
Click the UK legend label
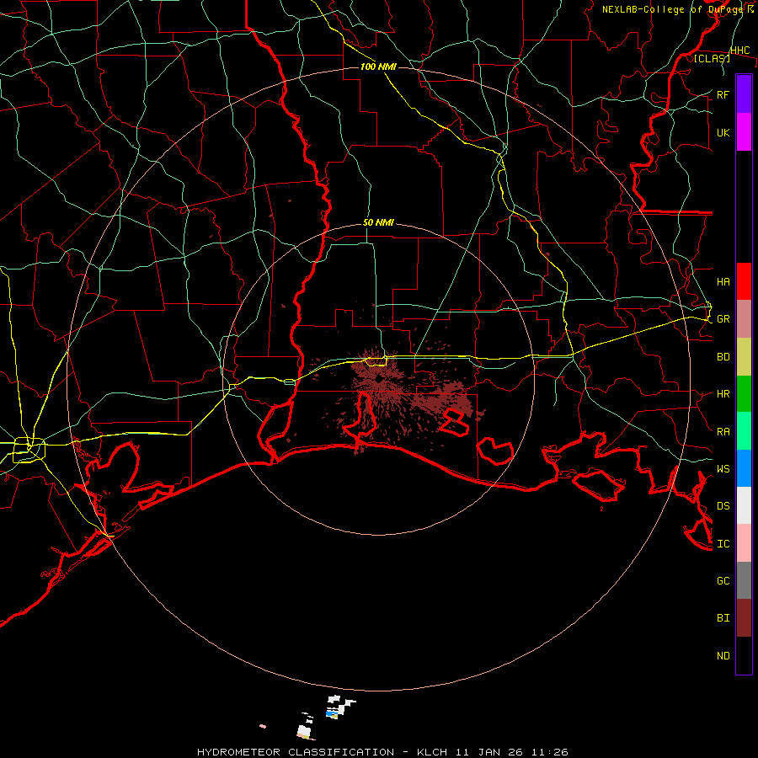[x=723, y=132]
